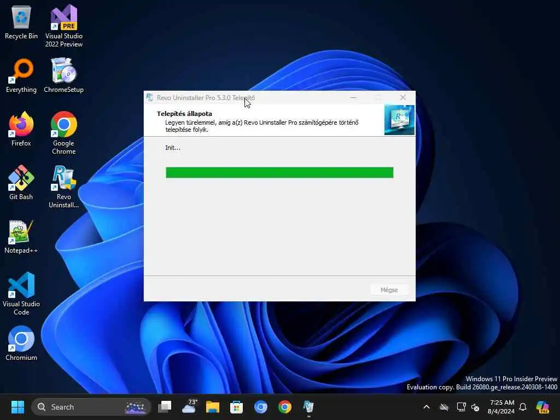Select the Firefox desktop shortcut
560x420 pixels.
[x=21, y=129]
